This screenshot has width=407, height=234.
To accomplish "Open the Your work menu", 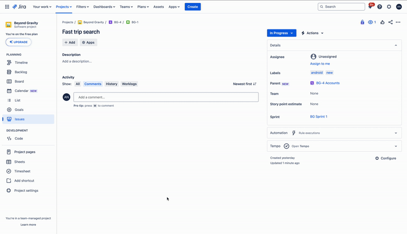I will [42, 7].
